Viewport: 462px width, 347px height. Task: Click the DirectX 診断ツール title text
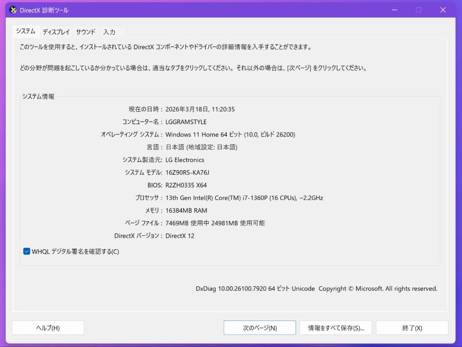pyautogui.click(x=44, y=10)
